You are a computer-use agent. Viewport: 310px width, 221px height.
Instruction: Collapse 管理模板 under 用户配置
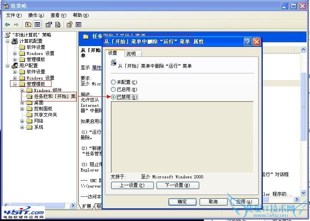(x=15, y=84)
